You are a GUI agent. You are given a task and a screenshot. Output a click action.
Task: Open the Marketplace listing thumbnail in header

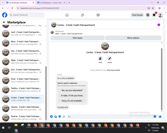52,32
